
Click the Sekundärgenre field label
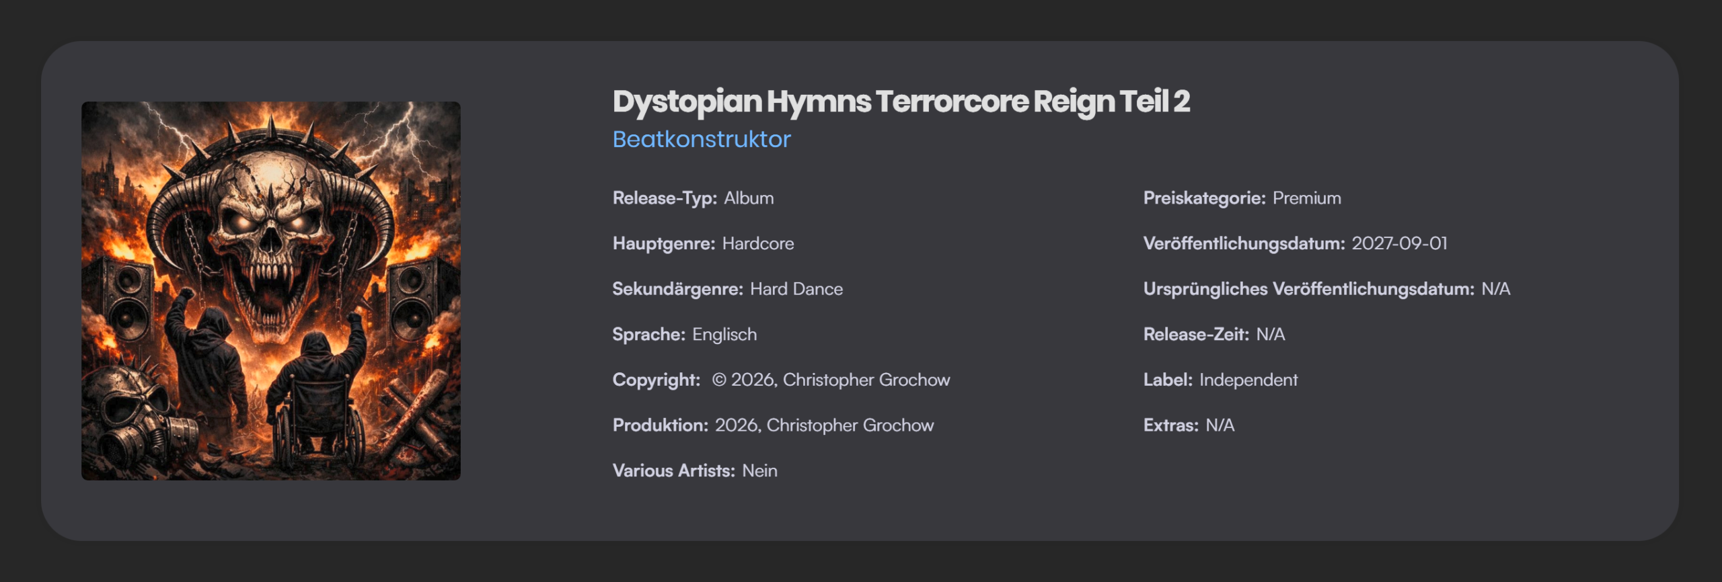(677, 289)
